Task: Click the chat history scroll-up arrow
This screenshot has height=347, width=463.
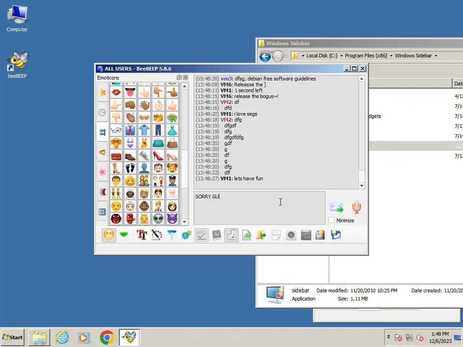Action: [x=362, y=79]
